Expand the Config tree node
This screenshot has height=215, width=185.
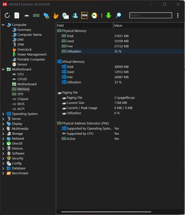[x=3, y=163]
